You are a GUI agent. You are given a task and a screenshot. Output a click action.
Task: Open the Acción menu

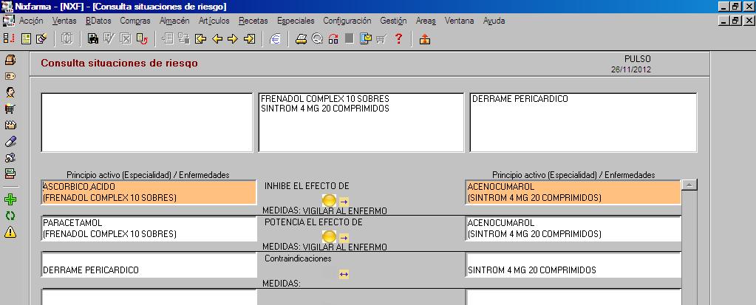(x=31, y=21)
